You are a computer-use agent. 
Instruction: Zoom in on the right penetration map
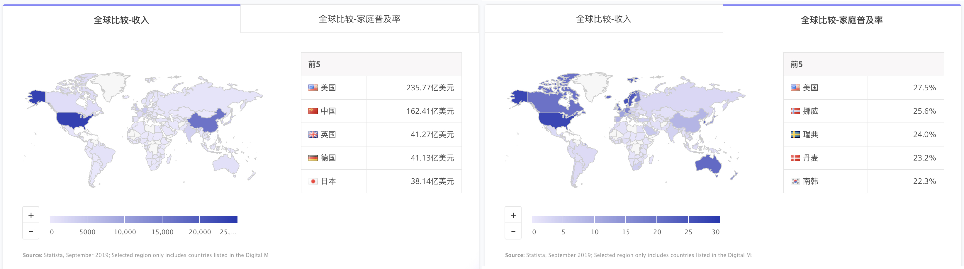(513, 215)
